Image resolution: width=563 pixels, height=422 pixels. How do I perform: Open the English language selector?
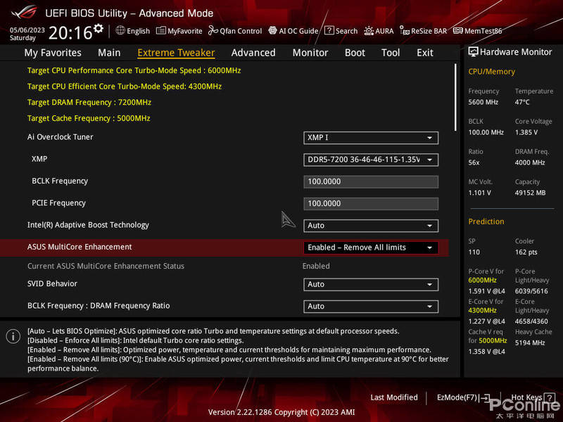[133, 31]
